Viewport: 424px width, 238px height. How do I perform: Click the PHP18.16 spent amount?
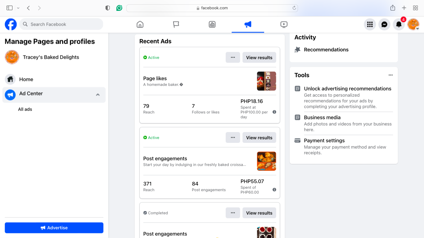pos(252,101)
